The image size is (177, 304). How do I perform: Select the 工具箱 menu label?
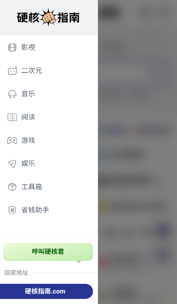32,187
